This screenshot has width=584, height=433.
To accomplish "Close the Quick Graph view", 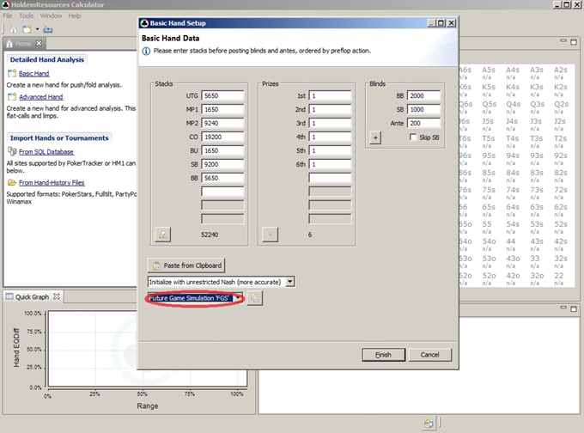I will 56,296.
